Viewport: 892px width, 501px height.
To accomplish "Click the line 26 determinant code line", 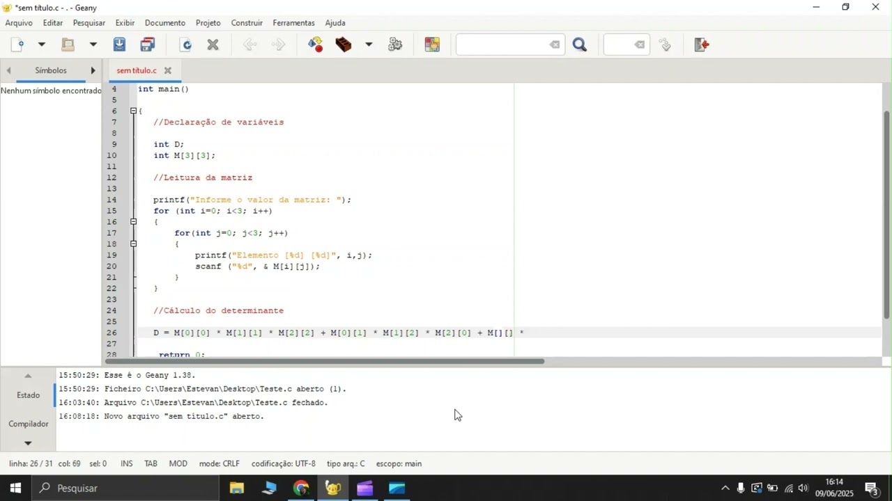I will point(339,333).
